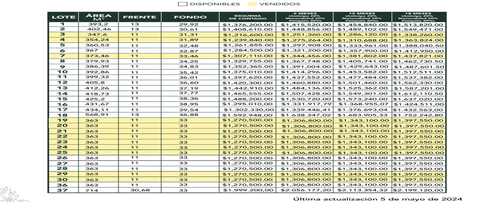The width and height of the screenshot is (480, 202).
Task: Select lot number 10 cell
Action: 62,72
